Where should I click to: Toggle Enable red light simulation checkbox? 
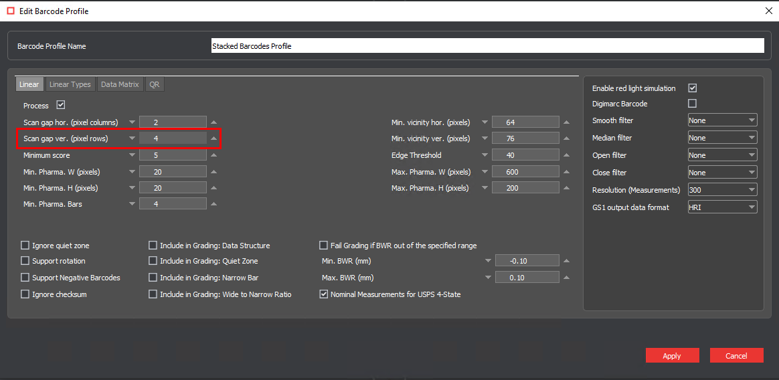click(x=693, y=88)
